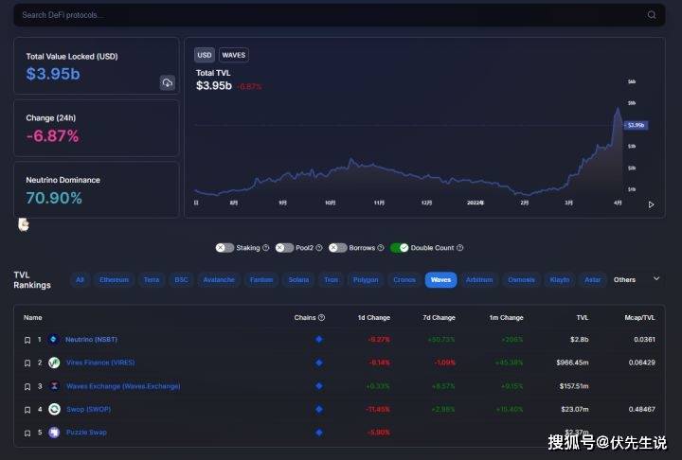682x460 pixels.
Task: Focus the Search DeFi protocols field
Action: click(x=339, y=15)
